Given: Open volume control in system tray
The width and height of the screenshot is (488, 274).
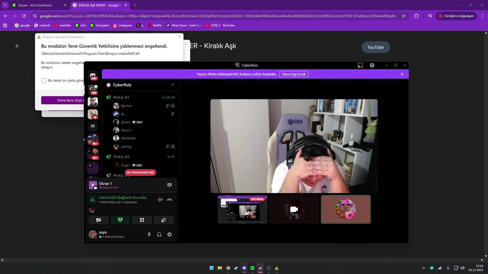Looking at the screenshot, I should pyautogui.click(x=462, y=268).
